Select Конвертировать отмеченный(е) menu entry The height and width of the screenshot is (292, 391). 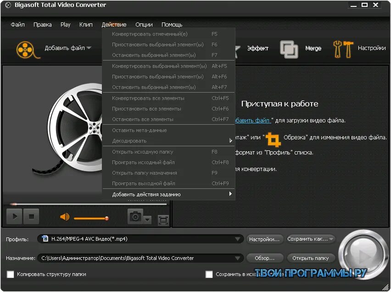[168, 34]
